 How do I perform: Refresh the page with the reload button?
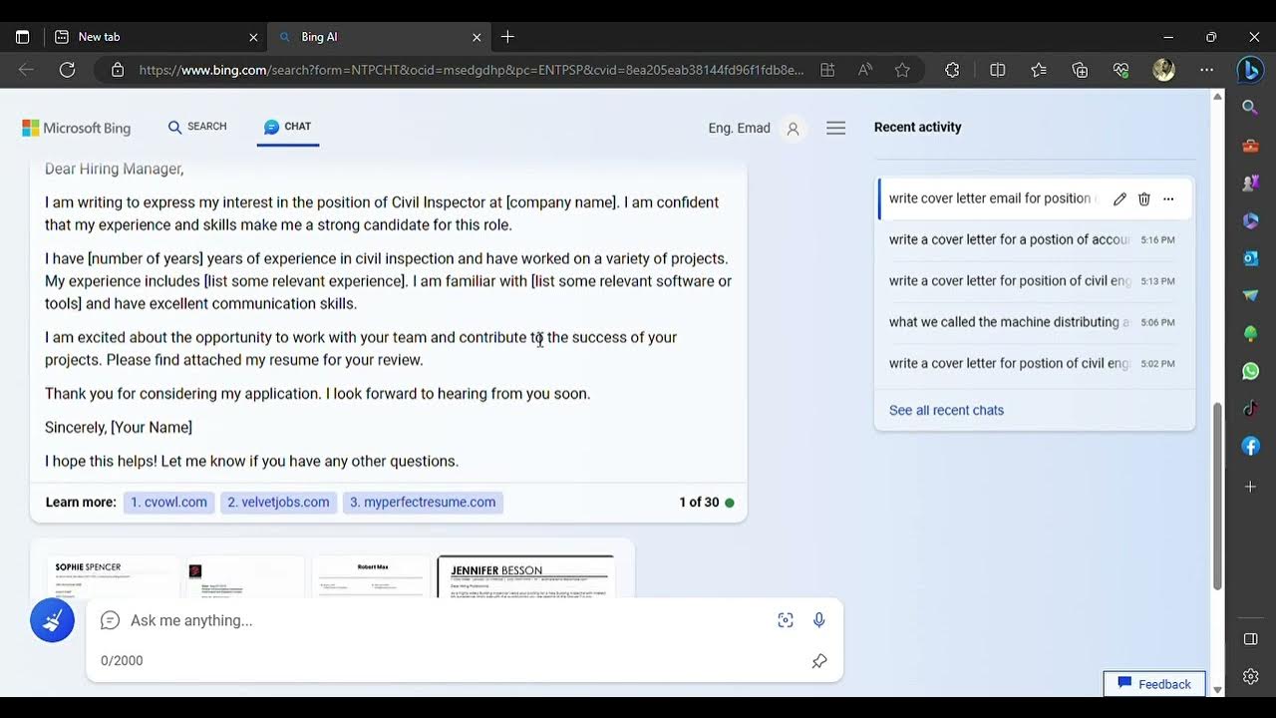point(67,70)
